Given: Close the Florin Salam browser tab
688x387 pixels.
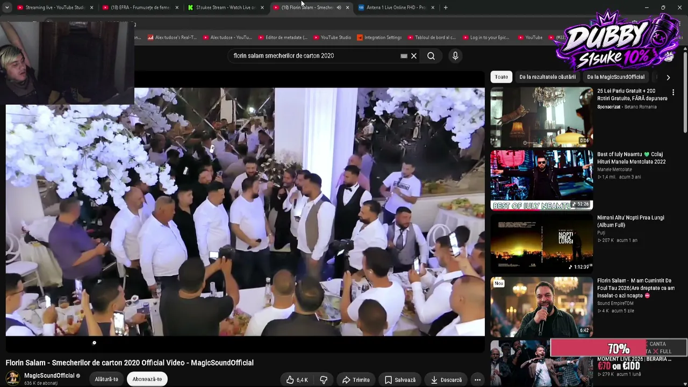Looking at the screenshot, I should point(347,8).
